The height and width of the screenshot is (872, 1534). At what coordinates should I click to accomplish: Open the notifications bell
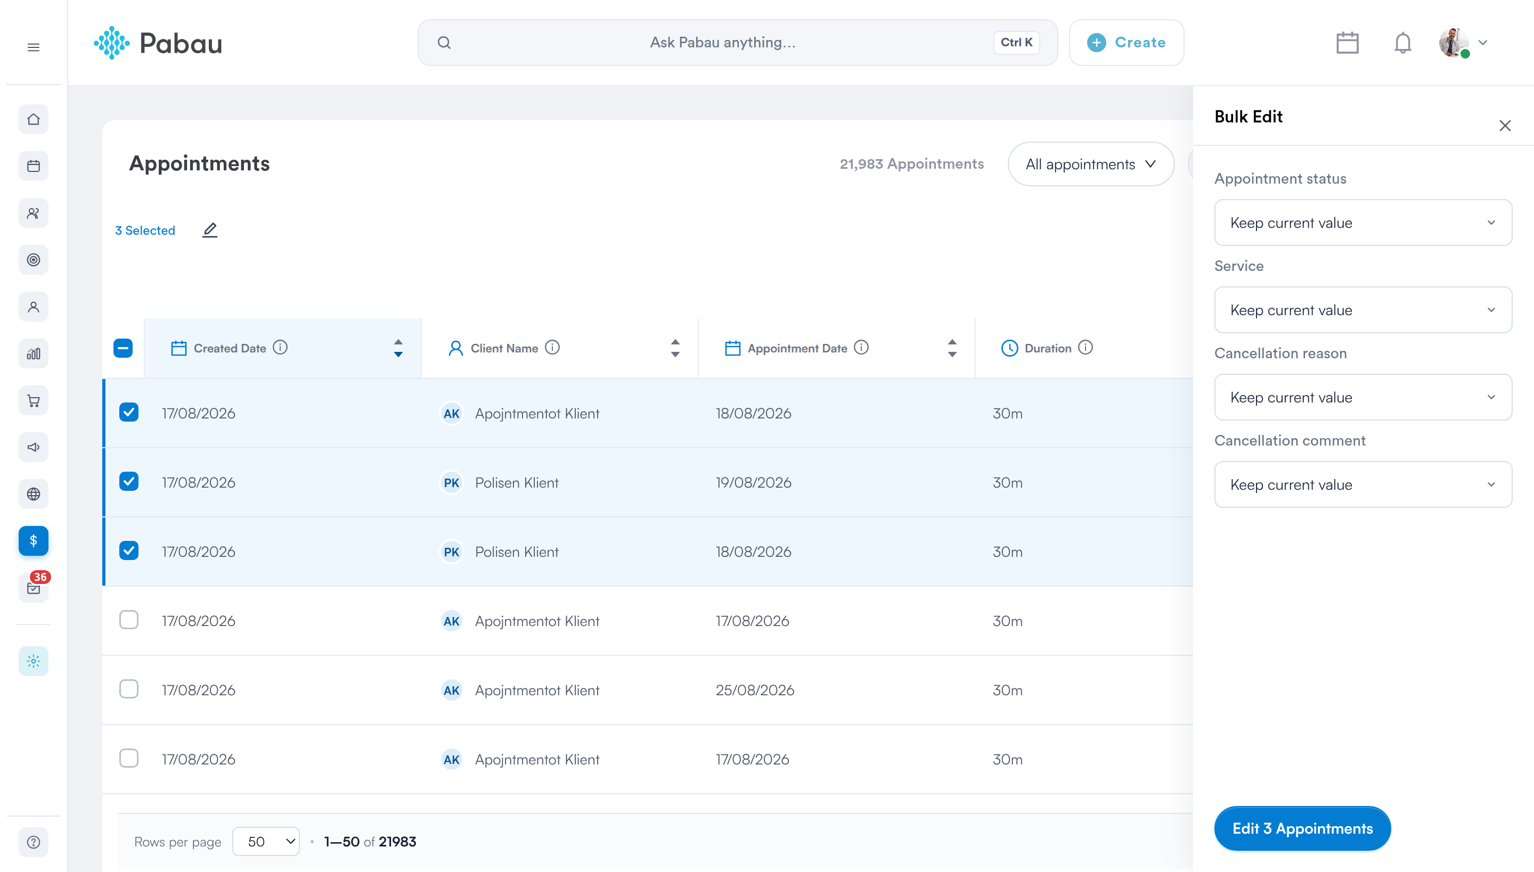(1403, 43)
